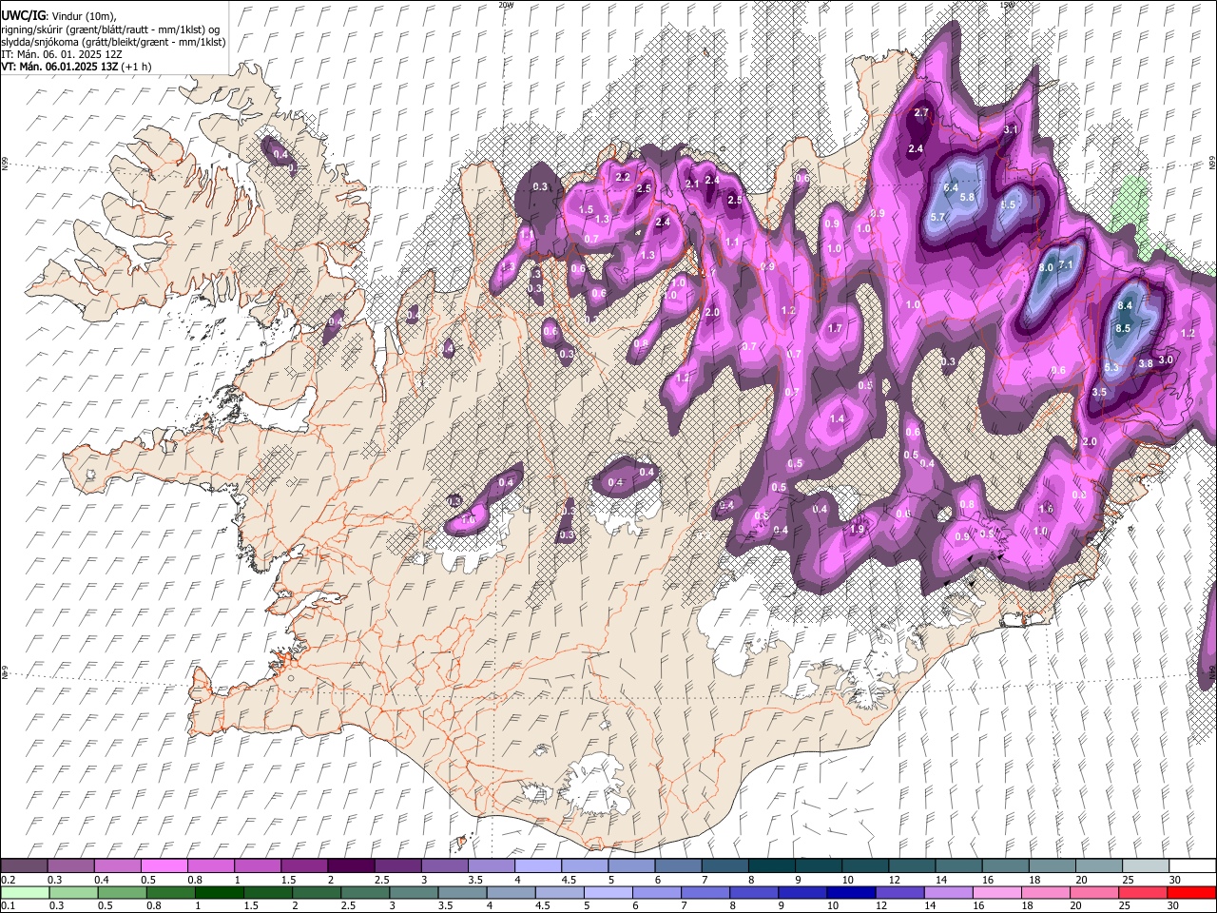Click the 6.4 value in the blue snowfall core
The width and height of the screenshot is (1217, 913).
pyautogui.click(x=951, y=187)
